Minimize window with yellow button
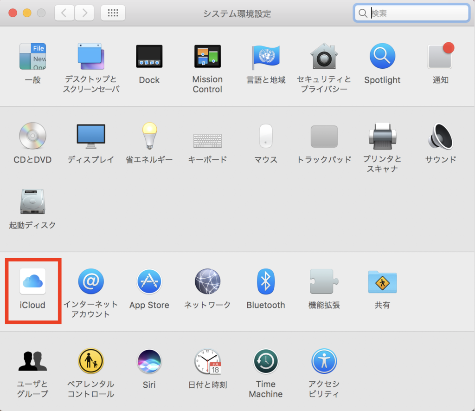Image resolution: width=475 pixels, height=411 pixels. click(x=27, y=13)
